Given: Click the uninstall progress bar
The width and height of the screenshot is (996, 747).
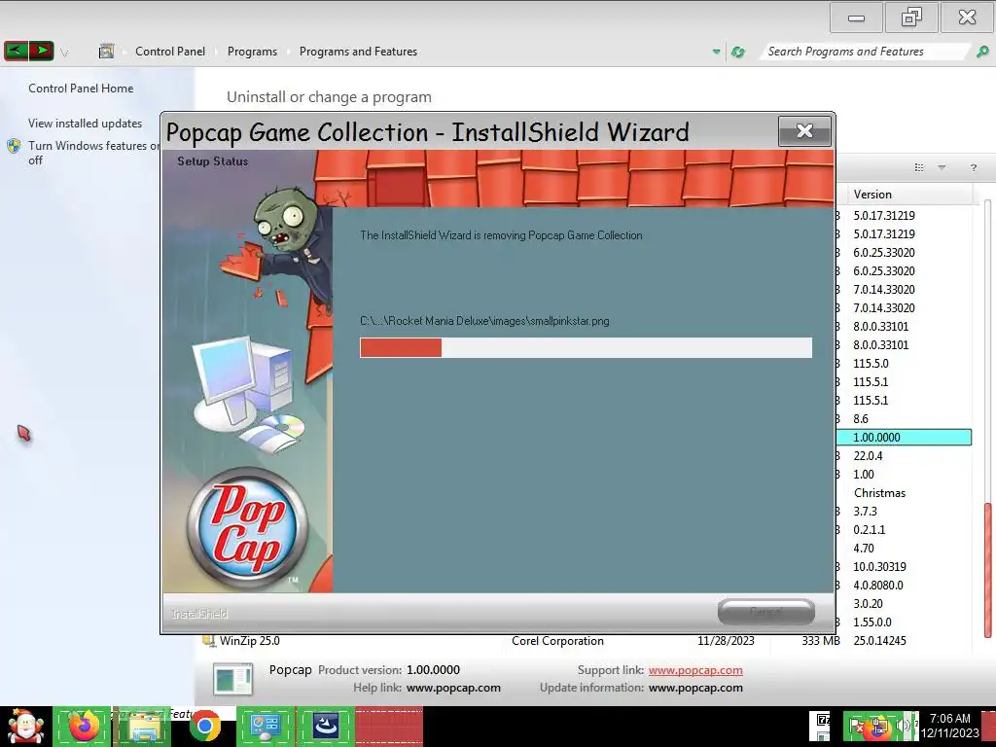Looking at the screenshot, I should [586, 347].
